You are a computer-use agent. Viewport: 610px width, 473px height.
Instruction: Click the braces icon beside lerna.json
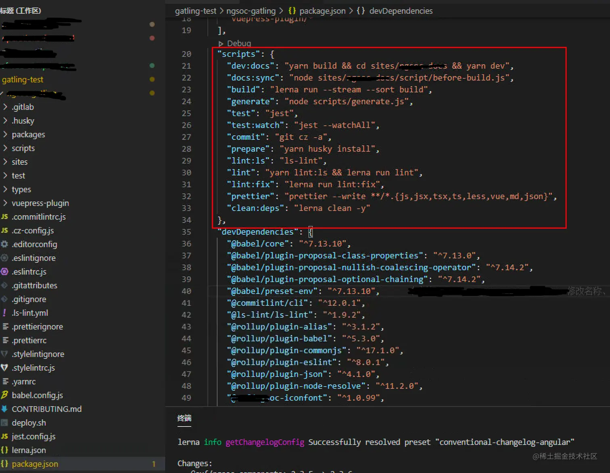(4, 450)
